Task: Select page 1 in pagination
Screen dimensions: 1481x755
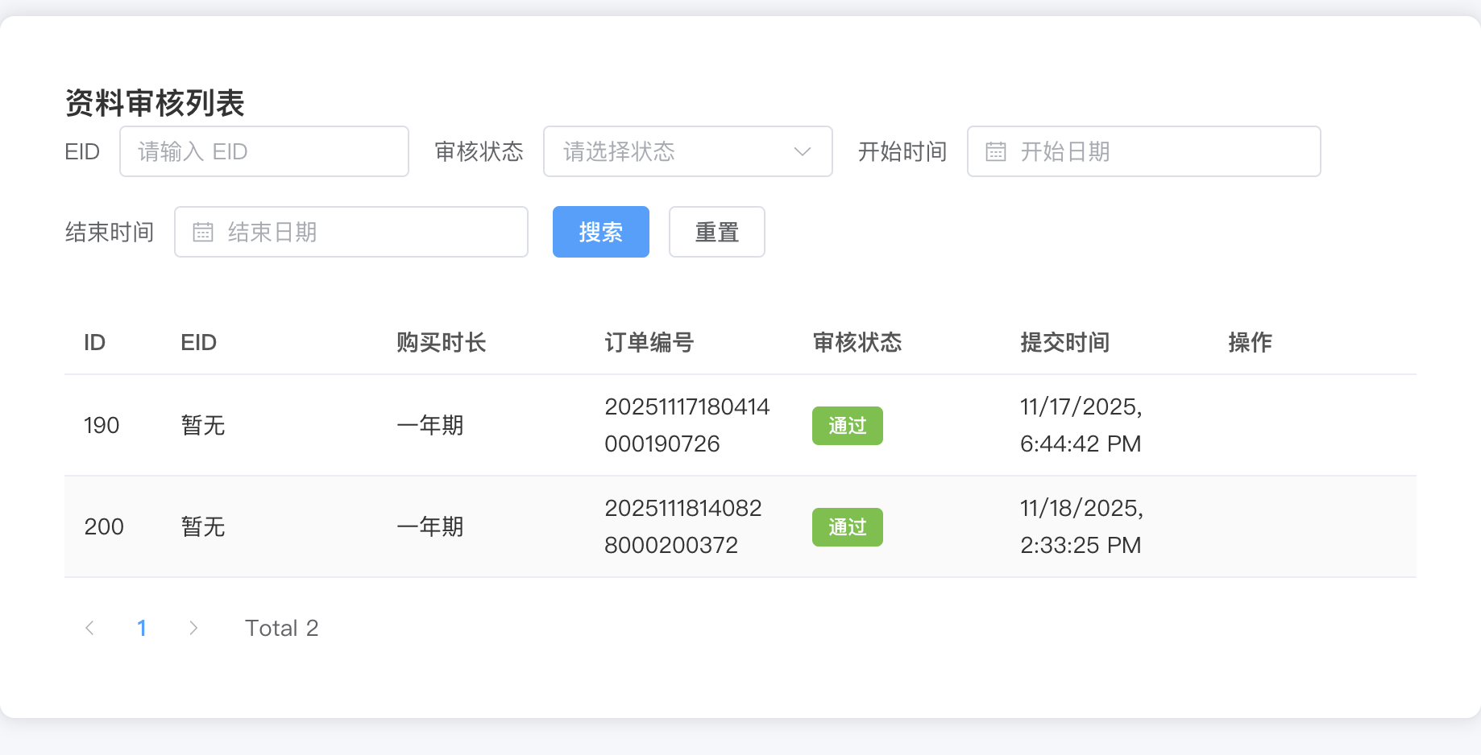Action: 142,628
